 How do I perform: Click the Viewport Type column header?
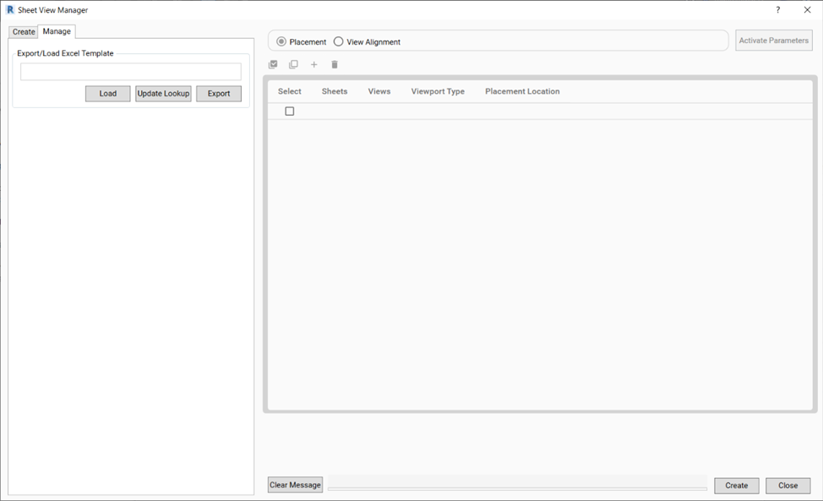point(438,91)
